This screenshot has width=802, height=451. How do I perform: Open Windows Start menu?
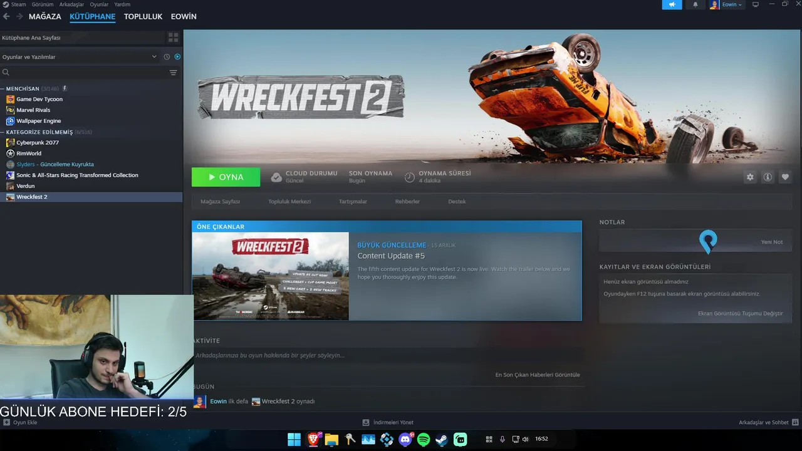(x=293, y=440)
